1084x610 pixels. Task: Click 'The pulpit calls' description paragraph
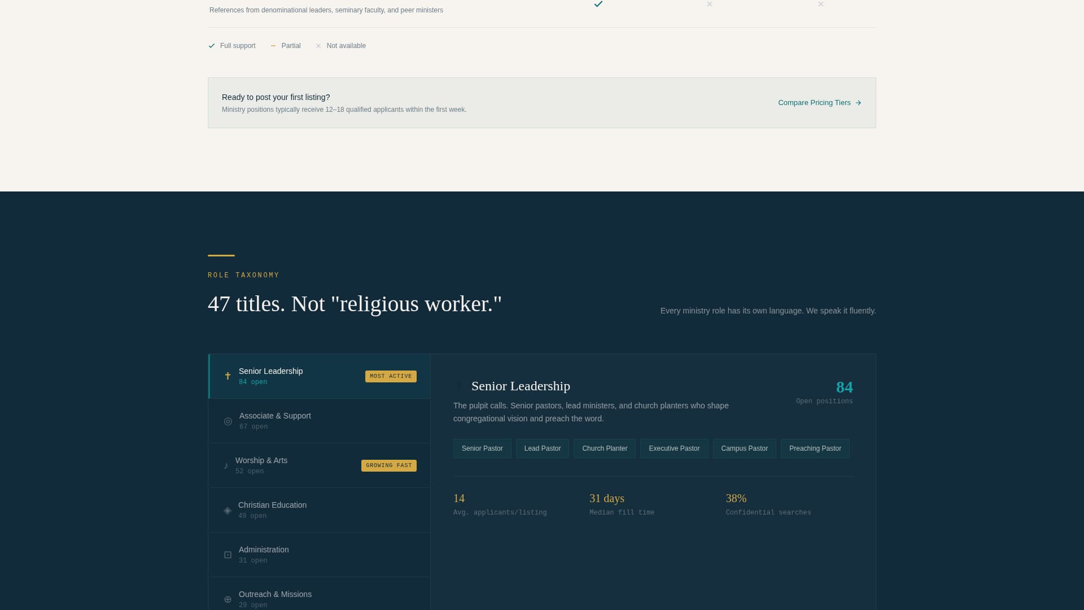[591, 412]
